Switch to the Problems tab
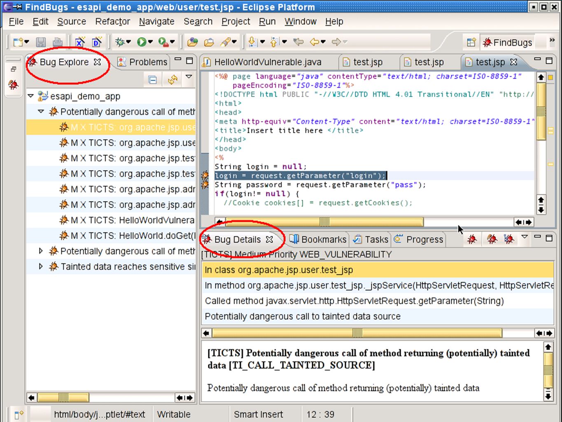The image size is (562, 422). point(142,62)
